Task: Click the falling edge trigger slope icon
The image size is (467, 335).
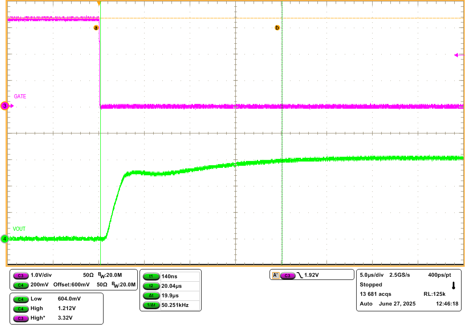Action: click(x=300, y=275)
